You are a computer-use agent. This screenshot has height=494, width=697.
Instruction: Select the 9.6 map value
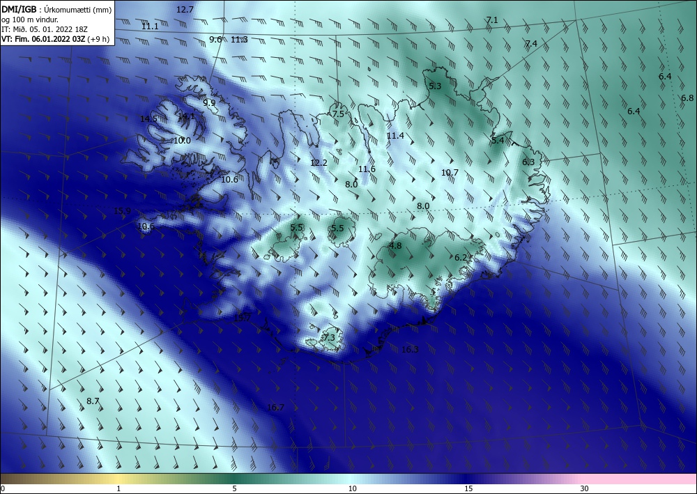pyautogui.click(x=215, y=40)
